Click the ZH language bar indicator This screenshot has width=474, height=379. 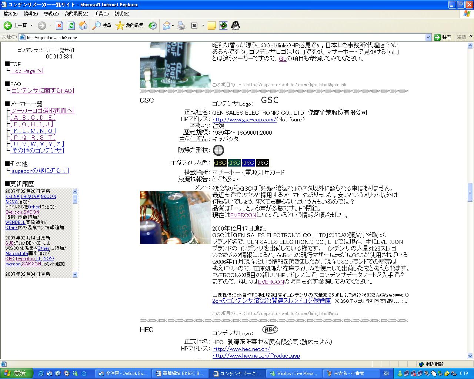386,373
